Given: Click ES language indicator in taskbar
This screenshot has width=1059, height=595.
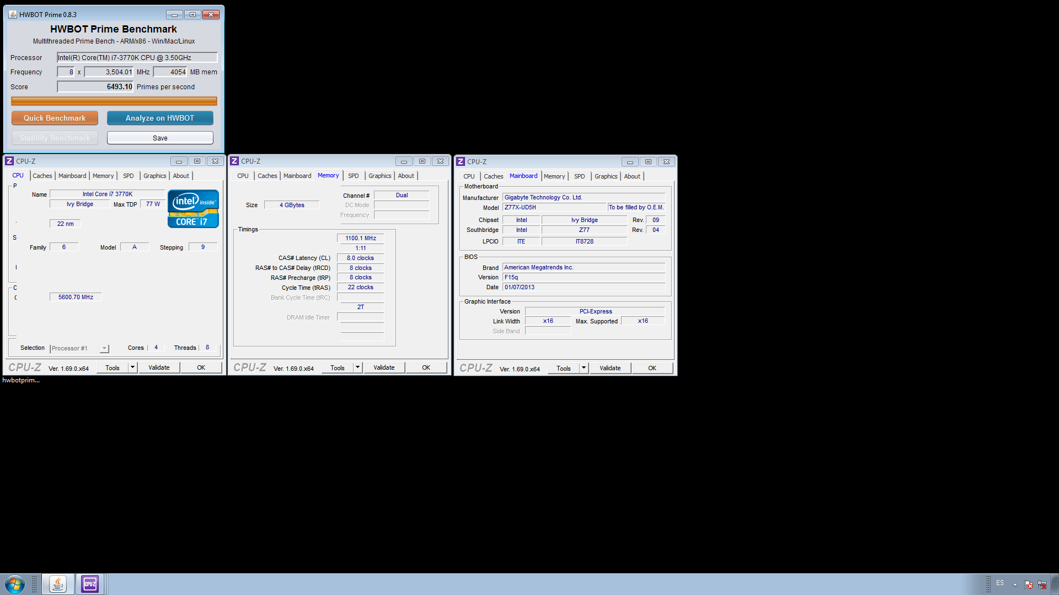Looking at the screenshot, I should (1000, 583).
